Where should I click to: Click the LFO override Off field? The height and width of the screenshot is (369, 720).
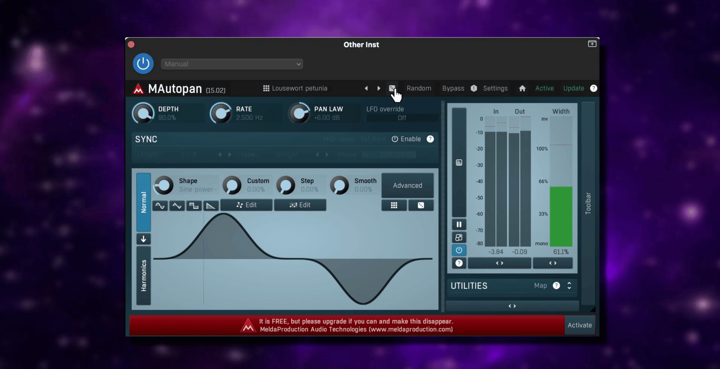click(x=402, y=118)
